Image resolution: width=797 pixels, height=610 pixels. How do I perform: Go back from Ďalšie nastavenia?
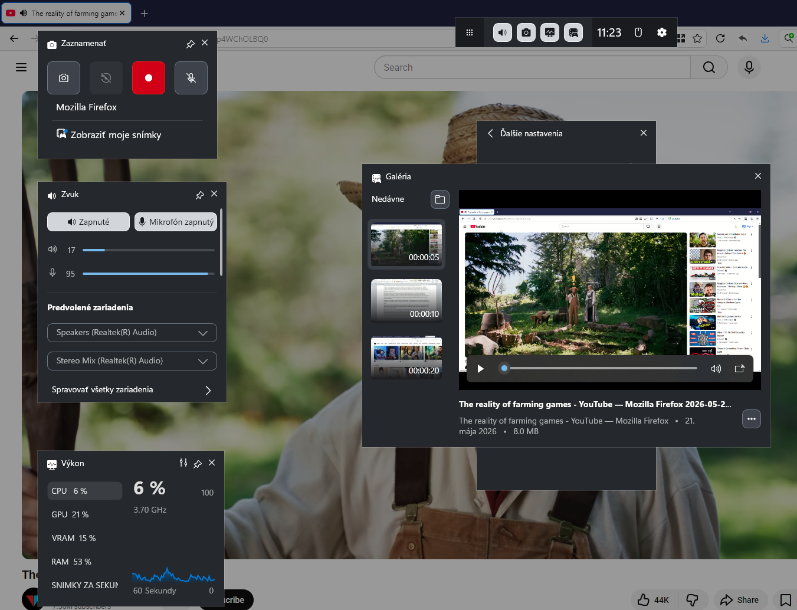click(490, 133)
